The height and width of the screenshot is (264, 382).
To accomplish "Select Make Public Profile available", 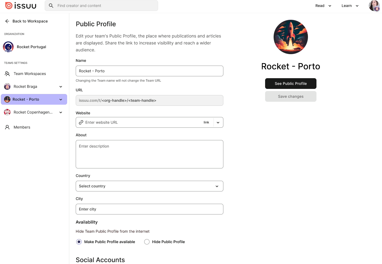I will pos(79,242).
